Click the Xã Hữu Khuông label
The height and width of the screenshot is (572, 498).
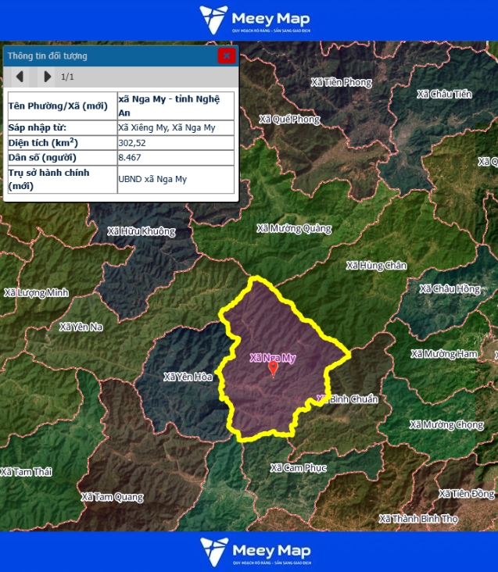click(141, 231)
